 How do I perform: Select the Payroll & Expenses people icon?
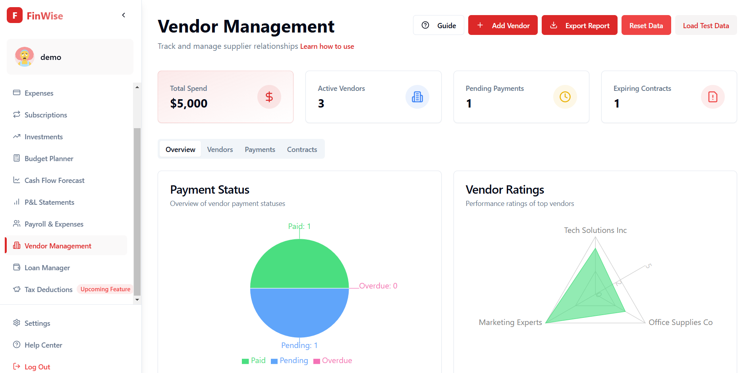(17, 224)
